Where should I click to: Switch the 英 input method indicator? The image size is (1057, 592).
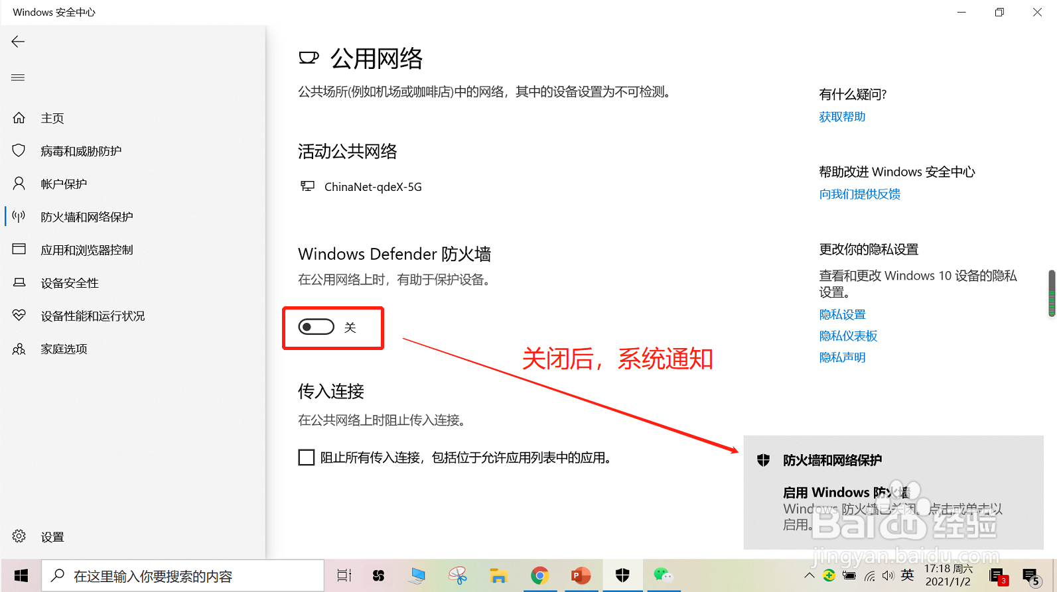point(908,575)
